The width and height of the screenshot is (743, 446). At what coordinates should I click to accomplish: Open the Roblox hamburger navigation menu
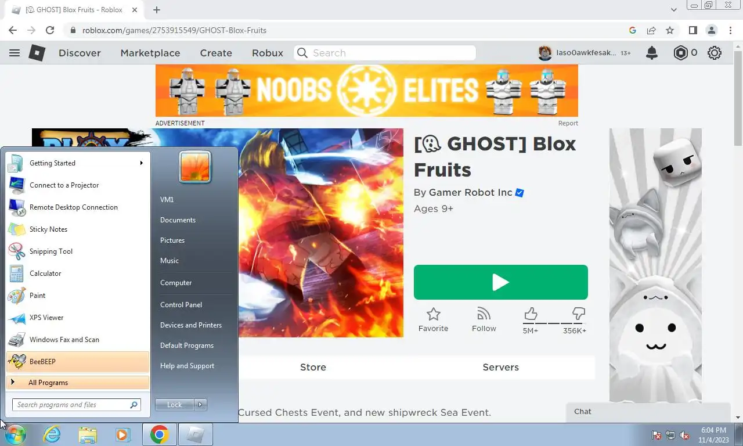[x=15, y=53]
